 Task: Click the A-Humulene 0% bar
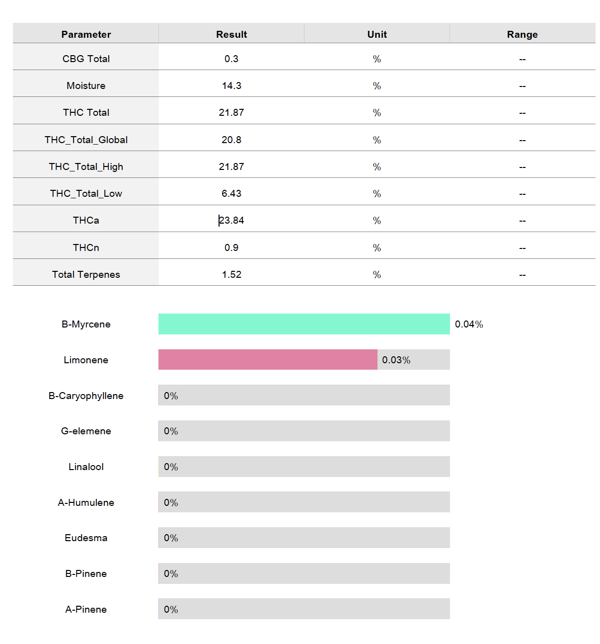(304, 502)
